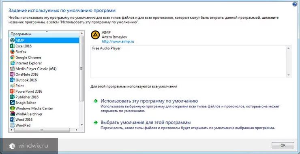Viewport: 300px width, 154px height.
Task: Click the Google Chrome icon
Action: pos(13,58)
